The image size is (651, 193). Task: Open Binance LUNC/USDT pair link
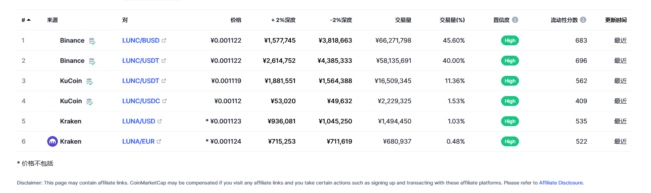tap(141, 61)
